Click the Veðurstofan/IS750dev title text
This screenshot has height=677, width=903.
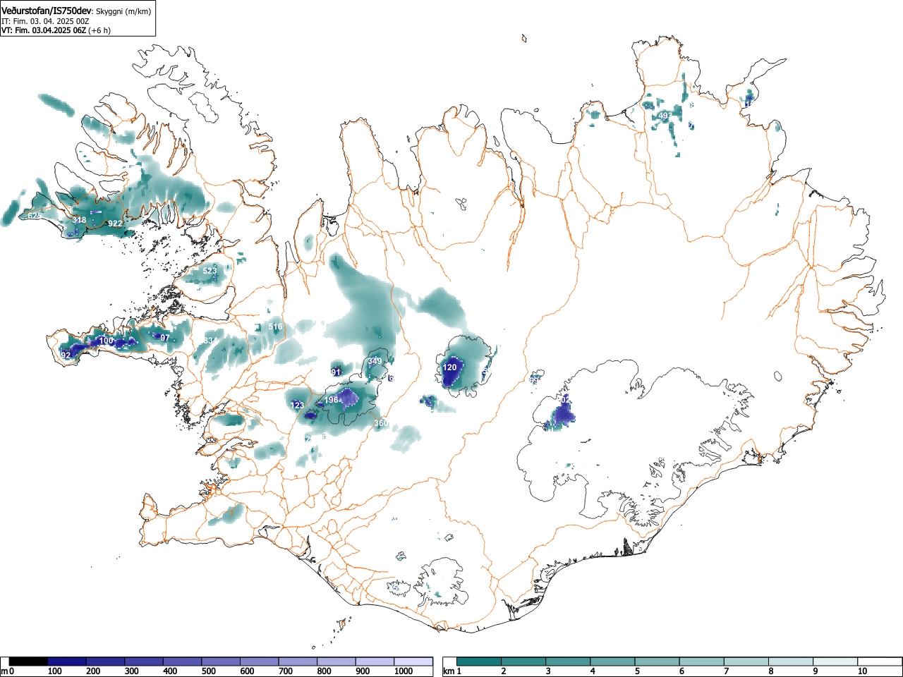[47, 11]
